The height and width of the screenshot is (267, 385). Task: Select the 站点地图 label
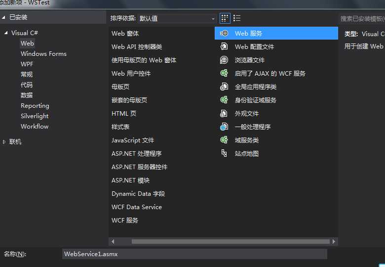[247, 153]
